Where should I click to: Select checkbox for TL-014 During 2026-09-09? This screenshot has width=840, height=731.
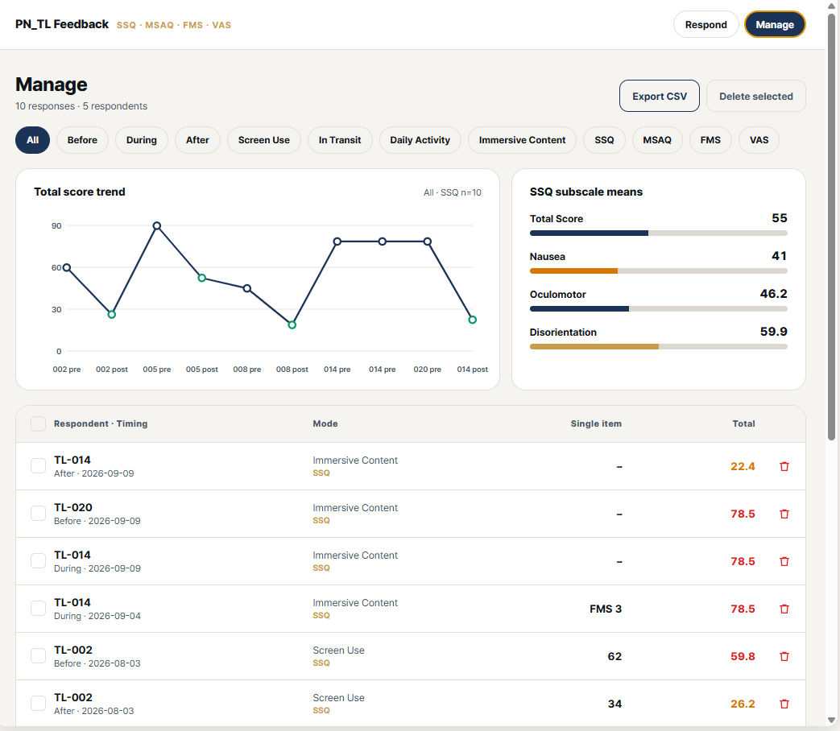click(x=38, y=560)
